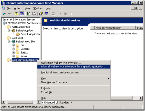Click the Refresh toolbar icon

tap(29, 14)
